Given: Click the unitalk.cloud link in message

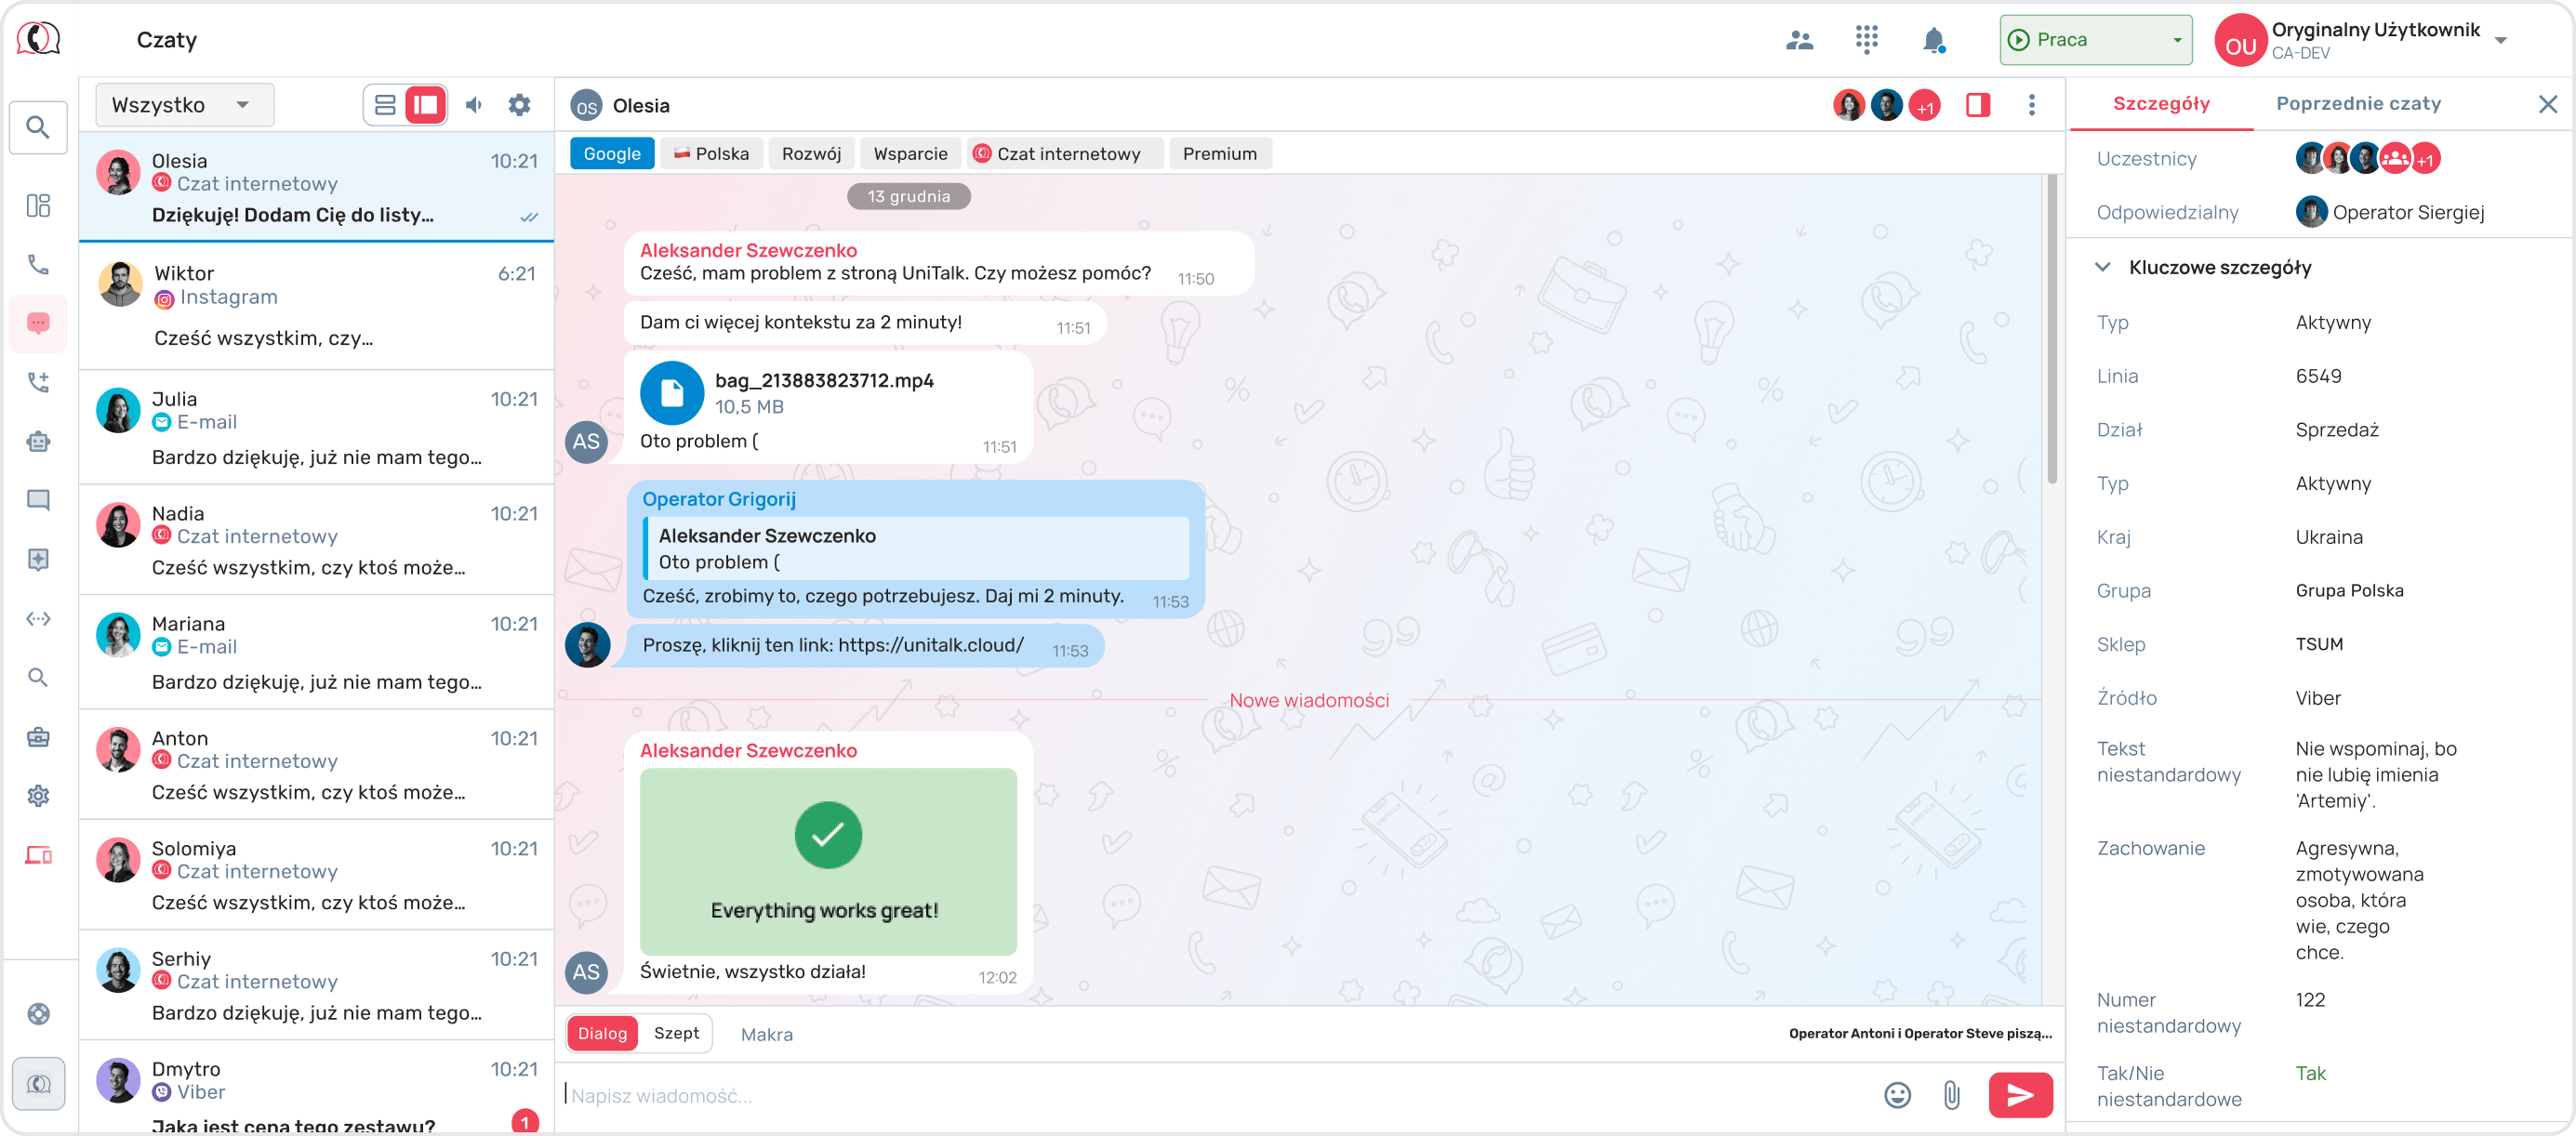Looking at the screenshot, I should coord(930,645).
